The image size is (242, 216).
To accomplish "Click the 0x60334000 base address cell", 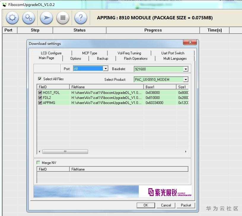I will (x=160, y=103).
